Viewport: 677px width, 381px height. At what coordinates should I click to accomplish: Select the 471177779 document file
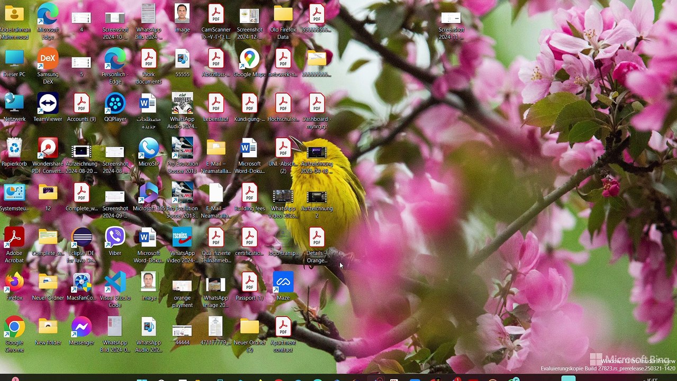coord(215,331)
